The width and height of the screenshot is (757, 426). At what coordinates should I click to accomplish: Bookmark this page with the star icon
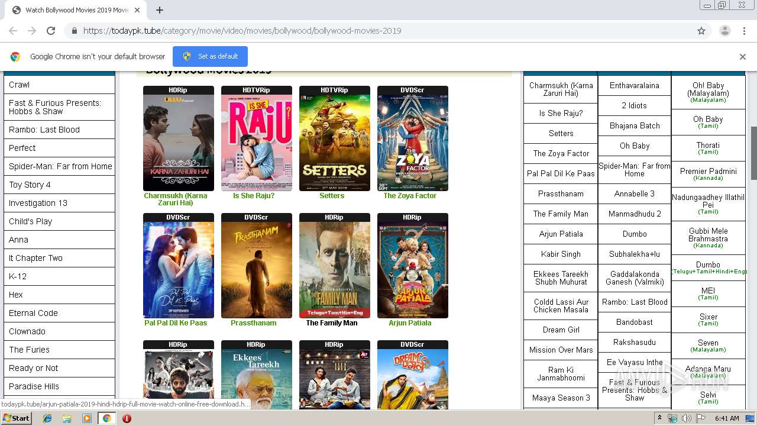pos(701,31)
